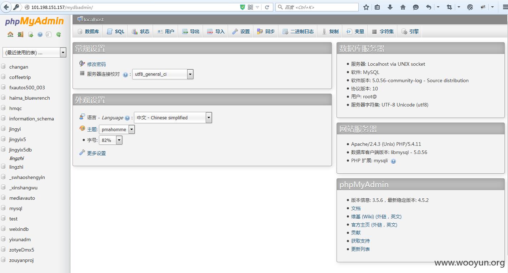Expand address bar history dropdown triangle
Screen dimensions: 508x273
(x=257, y=7)
